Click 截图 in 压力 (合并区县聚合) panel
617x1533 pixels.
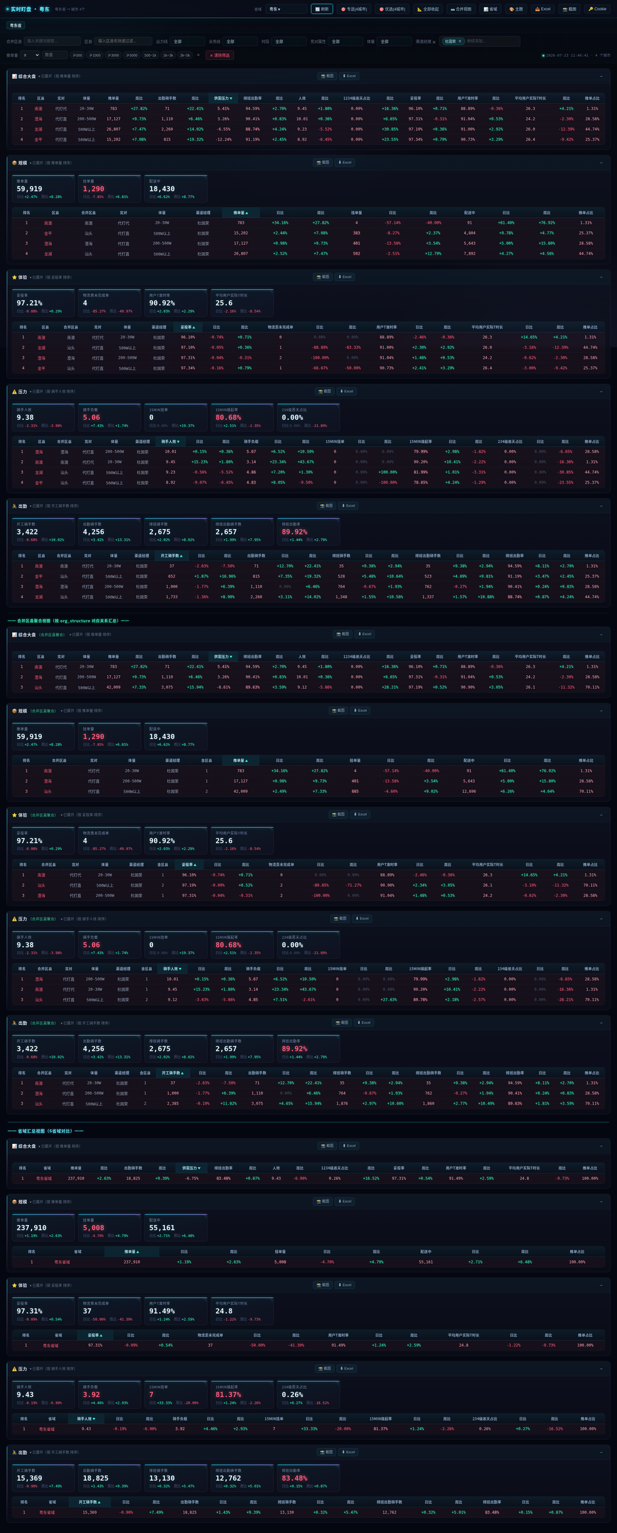(x=340, y=918)
